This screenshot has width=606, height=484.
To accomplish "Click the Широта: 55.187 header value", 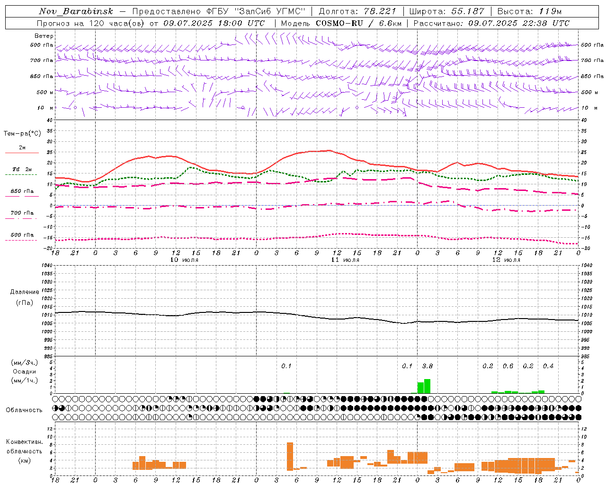I will [x=446, y=11].
